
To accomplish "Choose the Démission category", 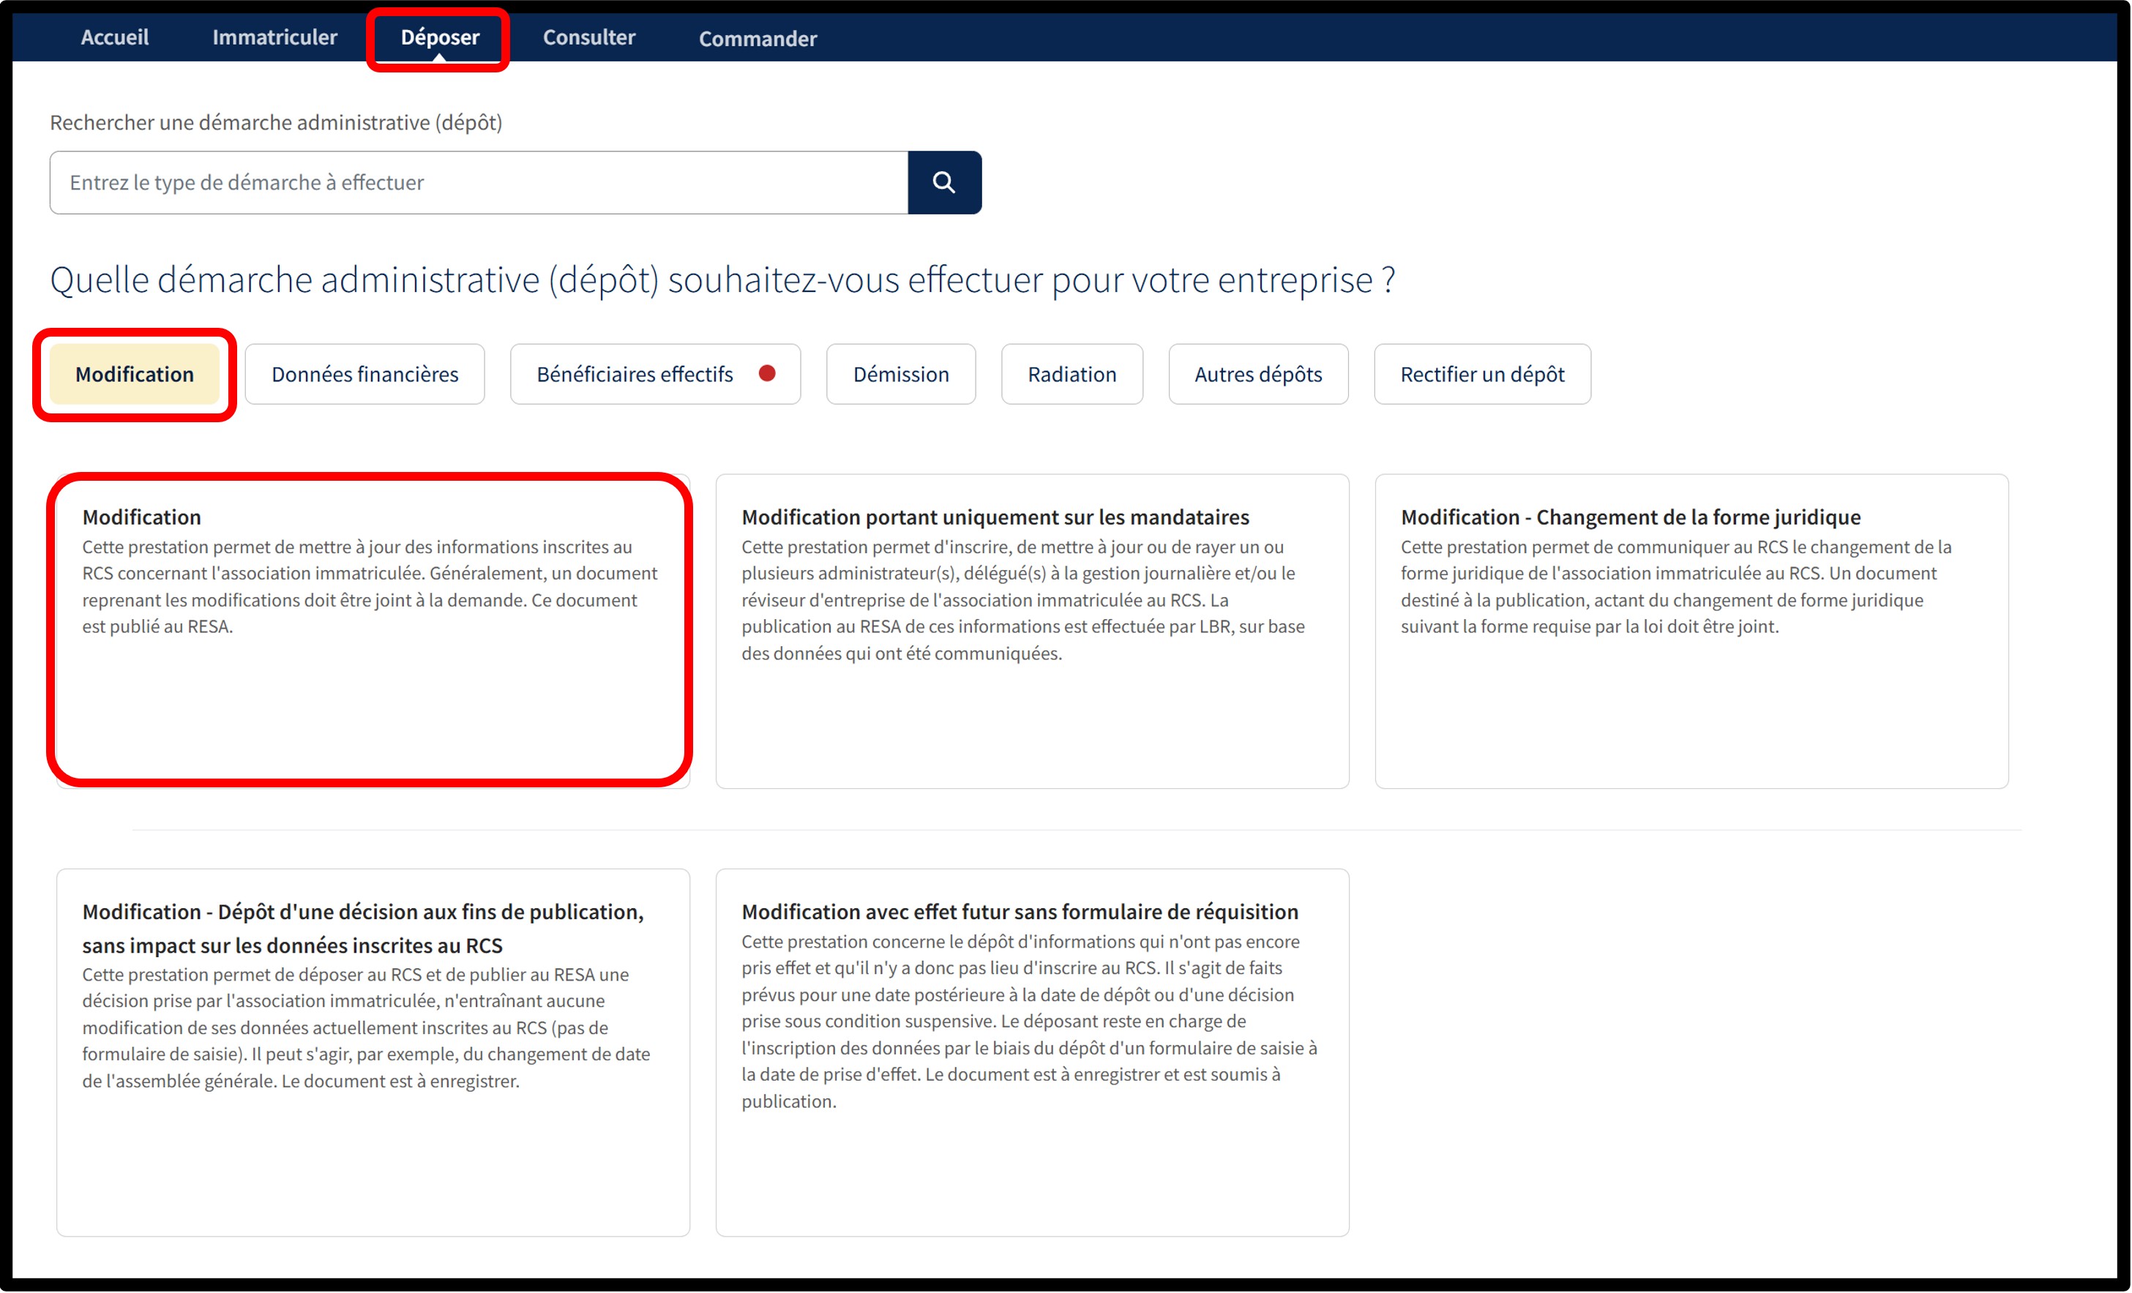I will pyautogui.click(x=901, y=374).
